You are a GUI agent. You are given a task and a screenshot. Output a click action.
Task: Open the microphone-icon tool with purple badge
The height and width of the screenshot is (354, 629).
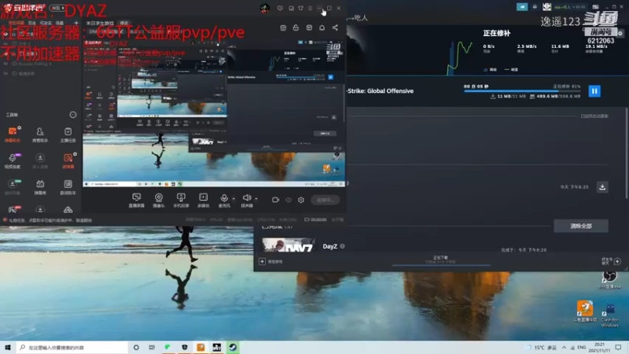pyautogui.click(x=13, y=160)
